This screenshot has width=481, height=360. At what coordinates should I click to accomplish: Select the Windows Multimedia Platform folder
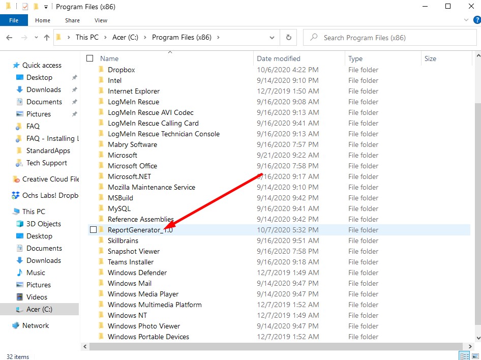(155, 305)
